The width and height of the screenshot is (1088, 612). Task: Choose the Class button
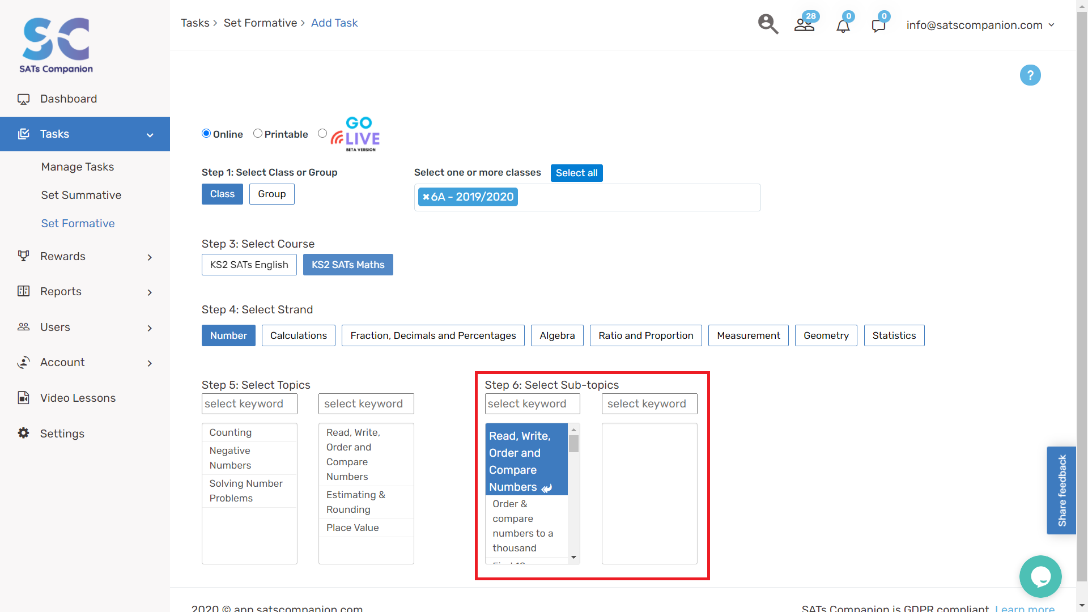click(x=222, y=194)
